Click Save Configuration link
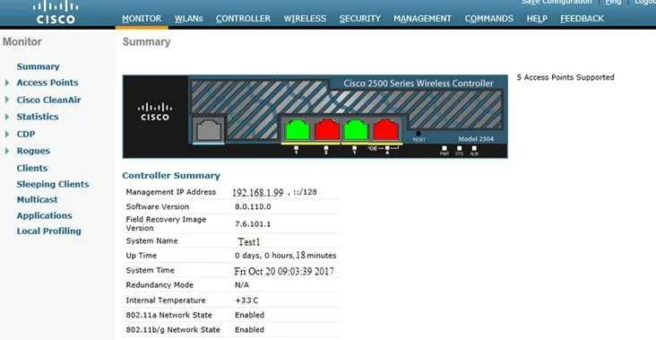The image size is (656, 340). coord(557,3)
